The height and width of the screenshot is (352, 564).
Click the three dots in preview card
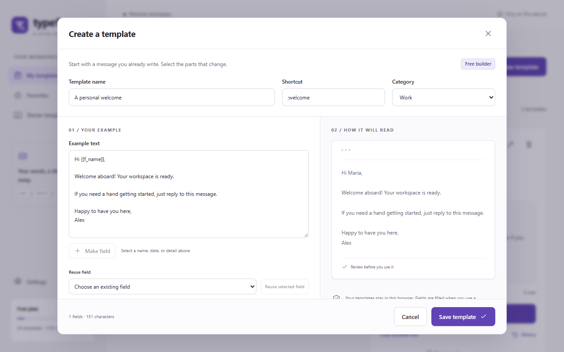click(x=346, y=150)
